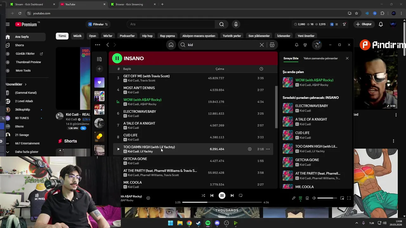Select the 'Hip hop' YouTube chip
Image resolution: width=406 pixels, height=228 pixels.
147,36
